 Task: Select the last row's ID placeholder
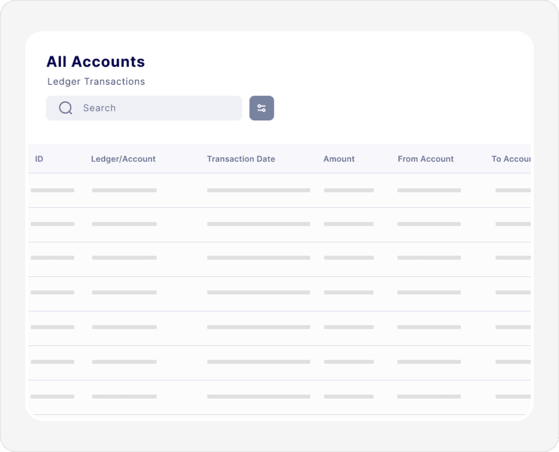coord(53,397)
